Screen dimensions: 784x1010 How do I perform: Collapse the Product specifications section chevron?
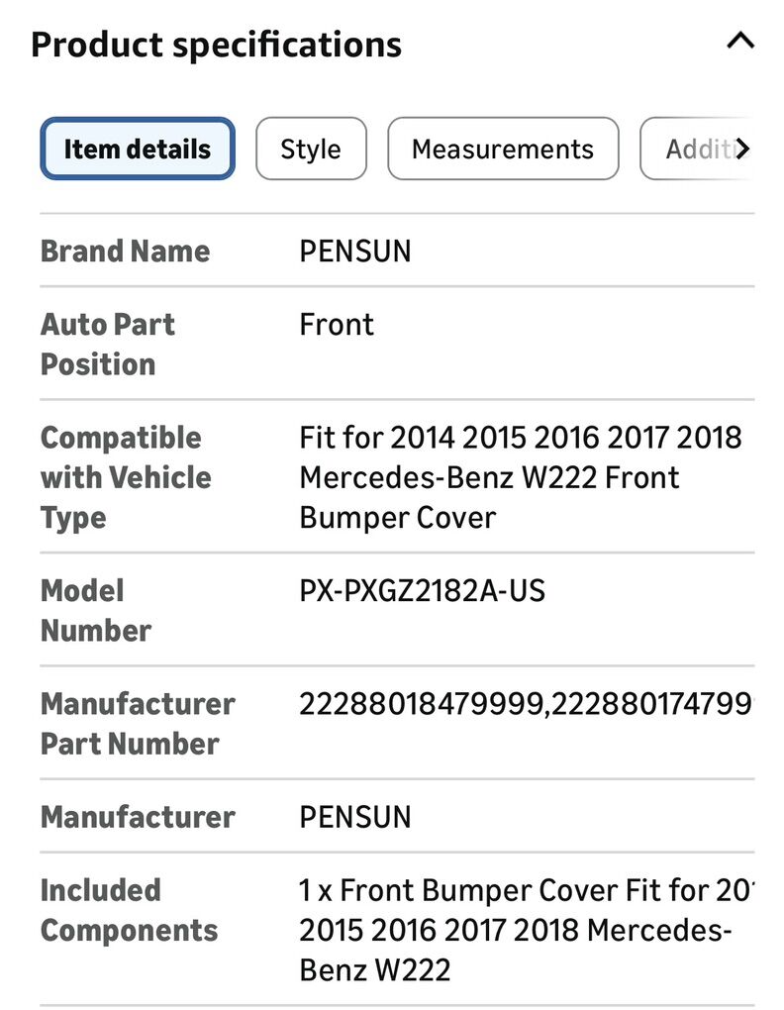pos(739,42)
